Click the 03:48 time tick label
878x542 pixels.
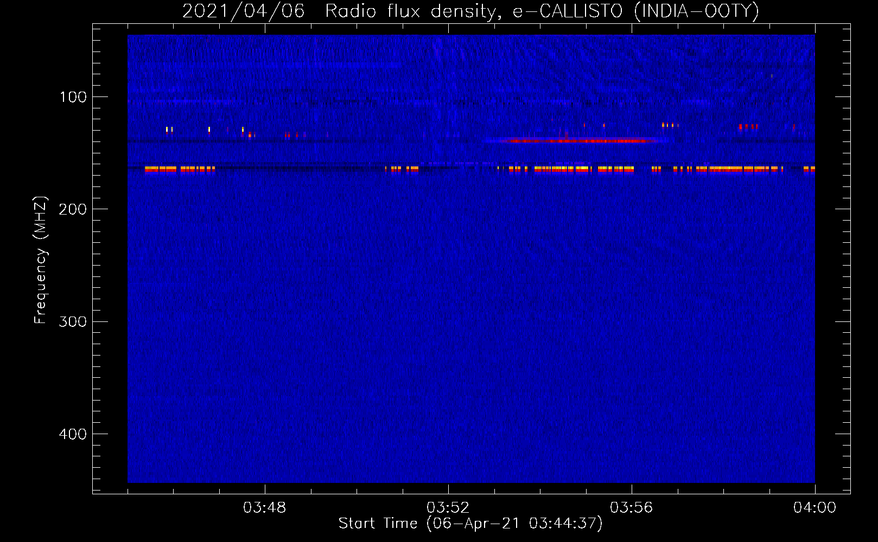pyautogui.click(x=265, y=508)
